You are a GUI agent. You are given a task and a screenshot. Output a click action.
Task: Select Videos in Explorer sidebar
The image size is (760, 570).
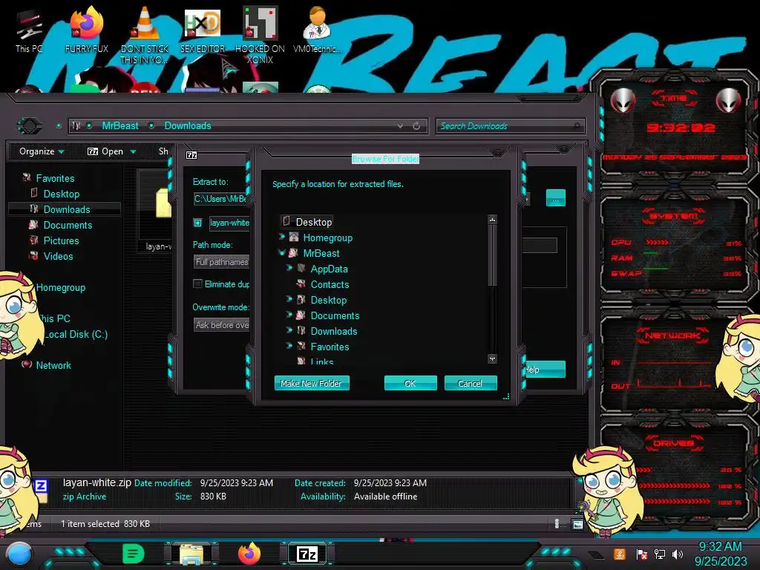58,255
